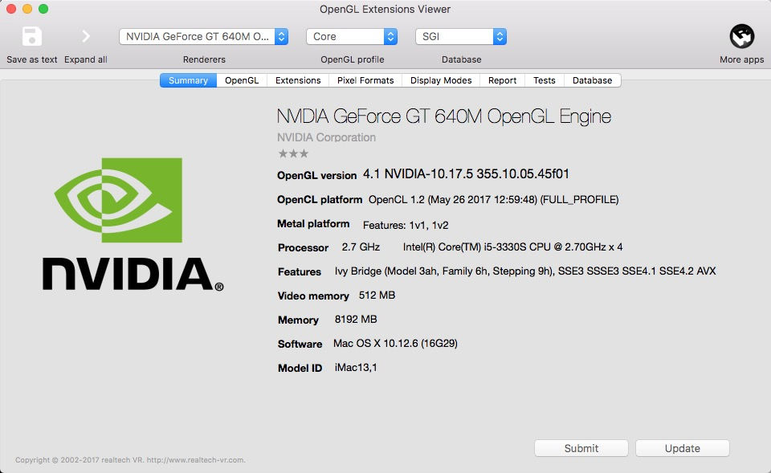Click the More apps label
This screenshot has height=473, width=771.
click(741, 59)
